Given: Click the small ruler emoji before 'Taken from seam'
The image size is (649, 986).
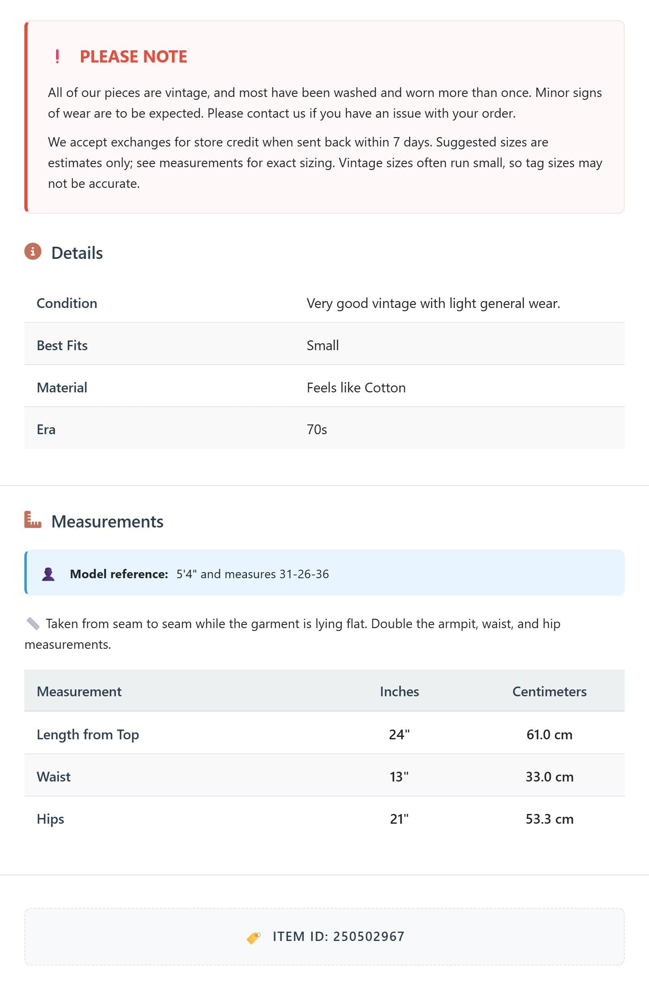Looking at the screenshot, I should (x=33, y=624).
